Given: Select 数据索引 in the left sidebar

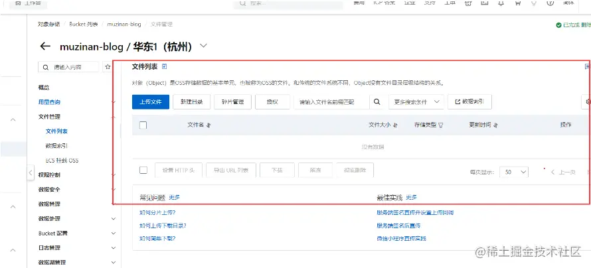Looking at the screenshot, I should [x=56, y=146].
